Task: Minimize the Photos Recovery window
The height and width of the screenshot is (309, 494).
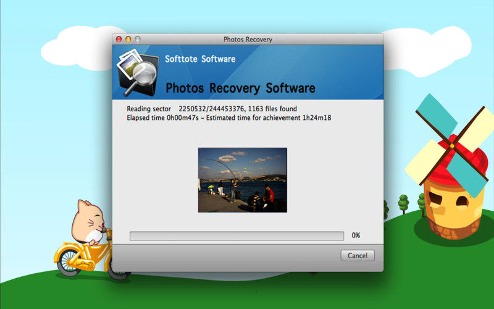Action: pos(128,39)
